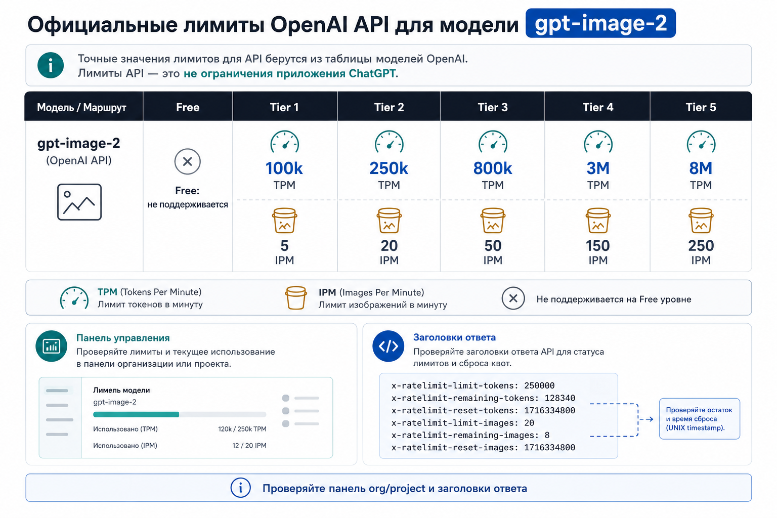Click the Проверяйте остаток и время сброса callout
This screenshot has width=777, height=518.
pyautogui.click(x=700, y=419)
